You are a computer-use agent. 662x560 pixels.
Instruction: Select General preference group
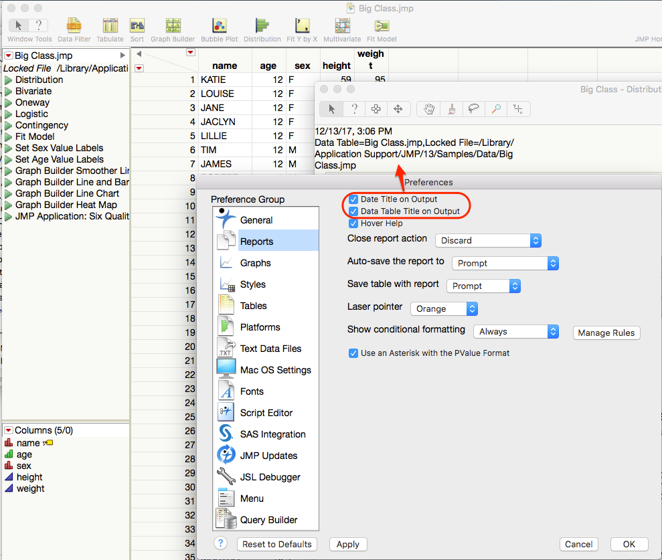click(x=266, y=220)
